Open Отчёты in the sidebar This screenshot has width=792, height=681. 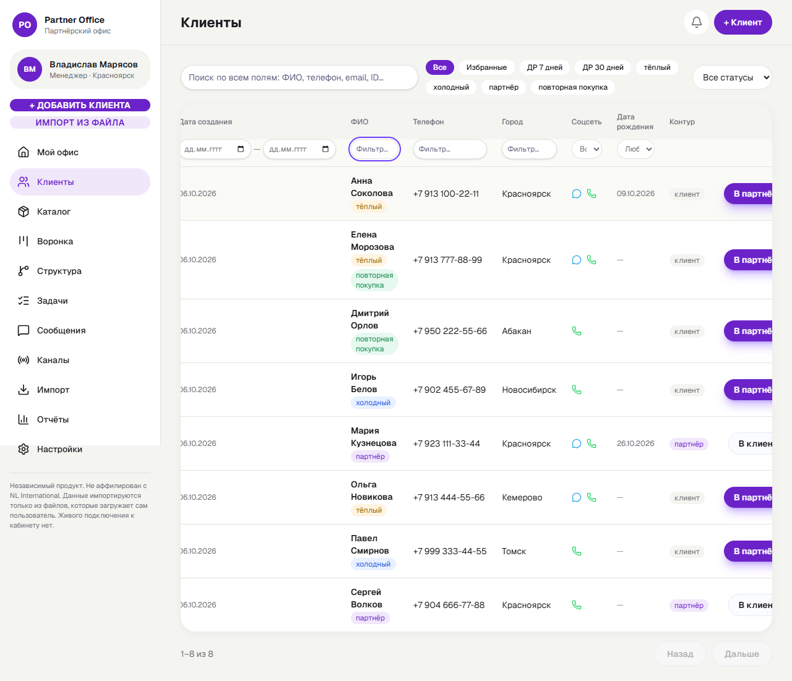(x=80, y=419)
